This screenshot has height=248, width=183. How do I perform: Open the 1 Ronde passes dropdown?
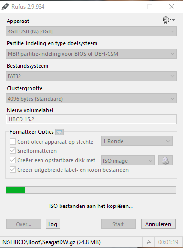pos(137,141)
